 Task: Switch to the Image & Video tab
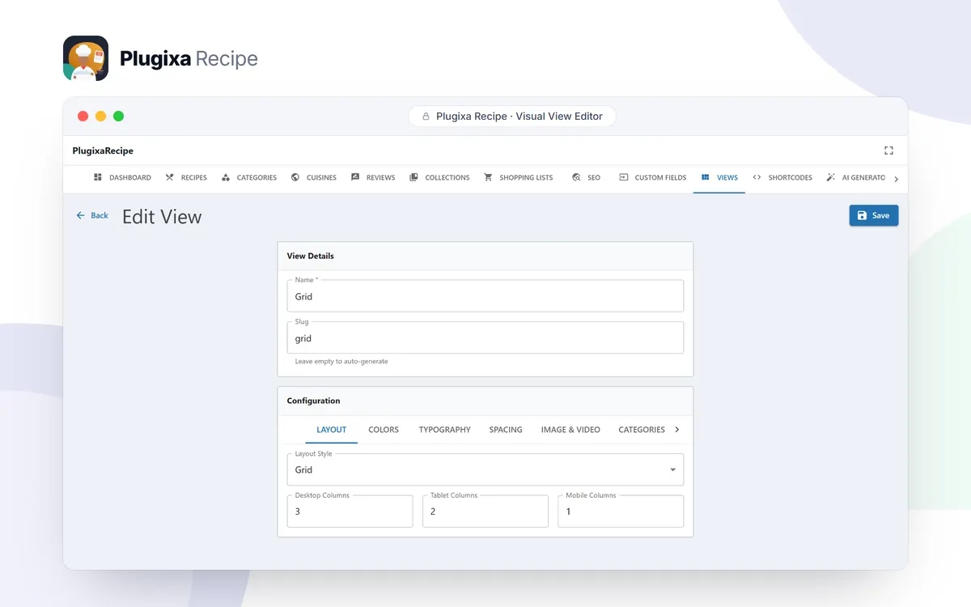[x=570, y=430]
